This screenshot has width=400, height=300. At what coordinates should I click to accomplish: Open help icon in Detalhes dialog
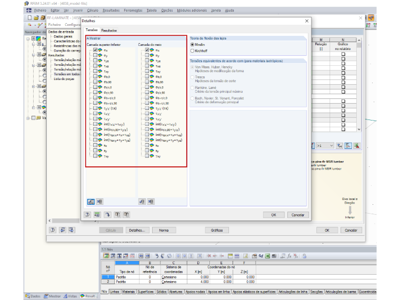87,215
